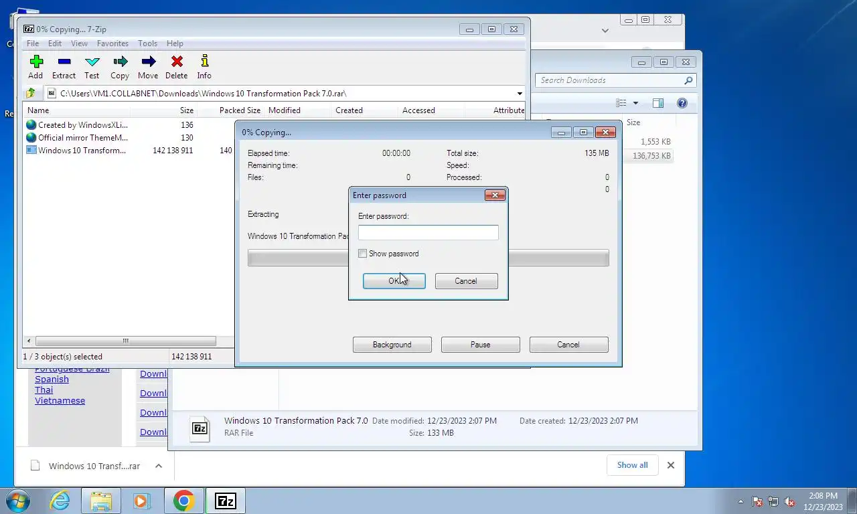Image resolution: width=857 pixels, height=514 pixels.
Task: Close the Enter password dialog
Action: click(495, 195)
